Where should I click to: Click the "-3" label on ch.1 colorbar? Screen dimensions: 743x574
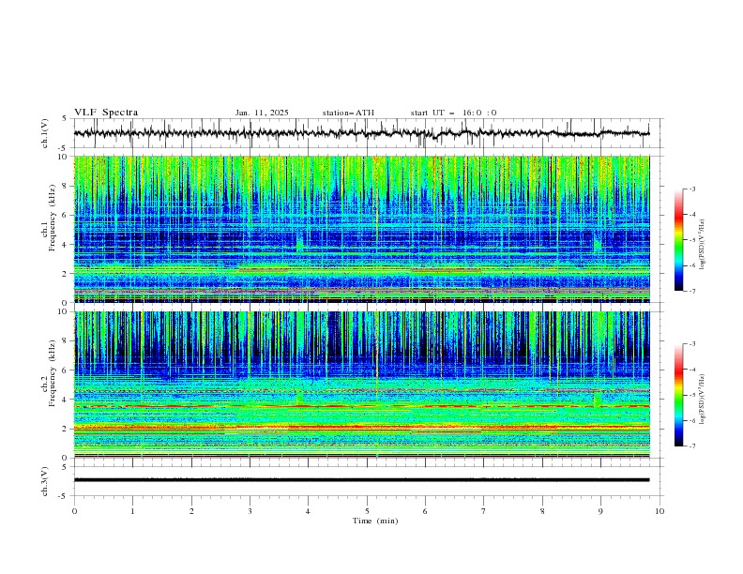coord(691,189)
